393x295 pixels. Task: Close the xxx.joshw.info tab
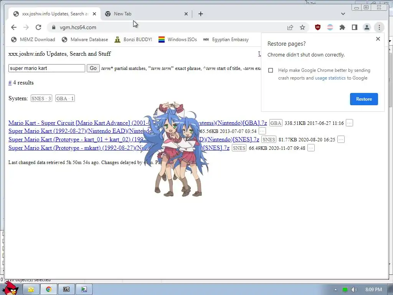pos(94,14)
